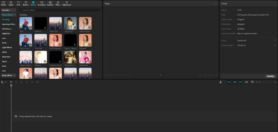
Task: Open the Text tool icon
Action: pos(18,3)
